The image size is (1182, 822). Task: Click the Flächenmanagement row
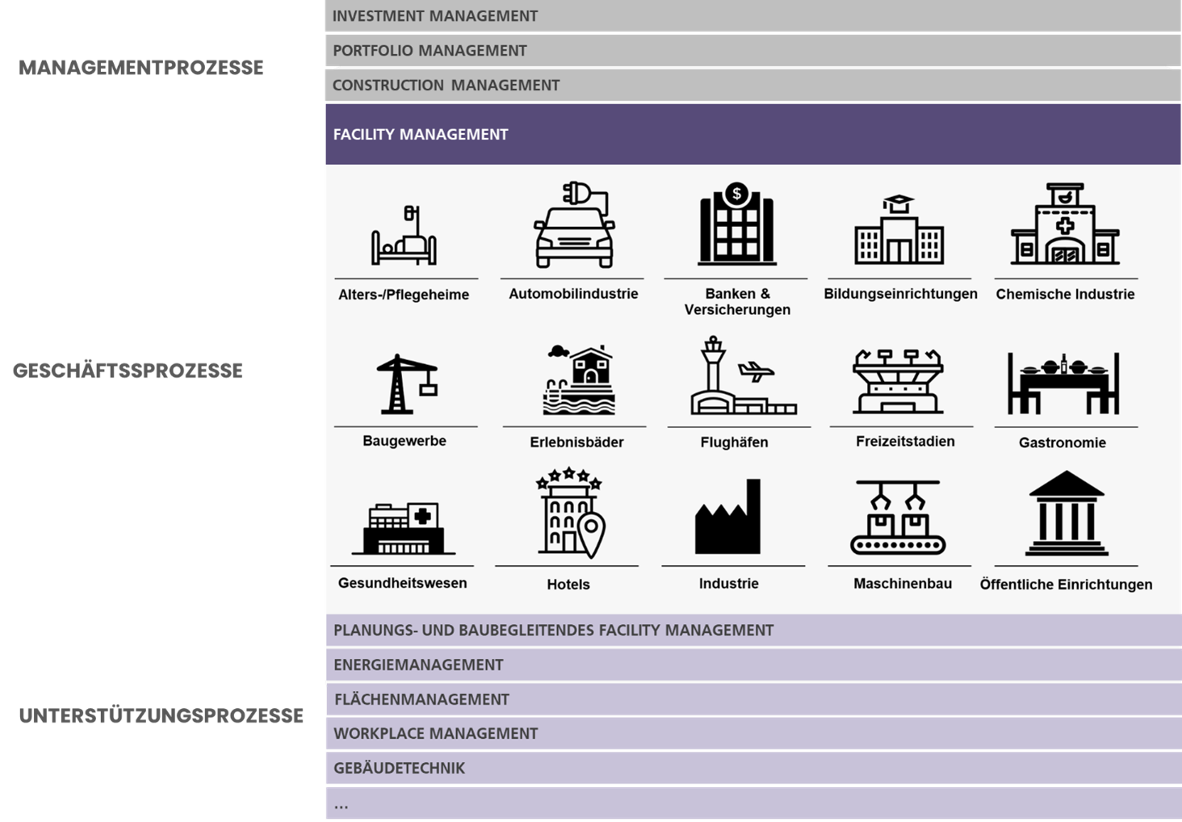[752, 699]
